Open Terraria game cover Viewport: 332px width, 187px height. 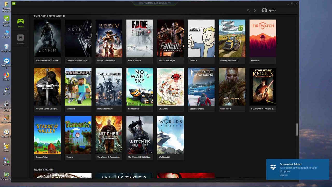click(78, 135)
